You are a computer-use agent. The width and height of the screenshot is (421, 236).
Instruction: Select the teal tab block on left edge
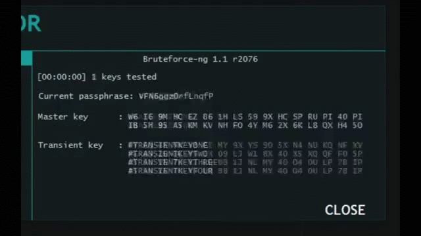point(26,58)
